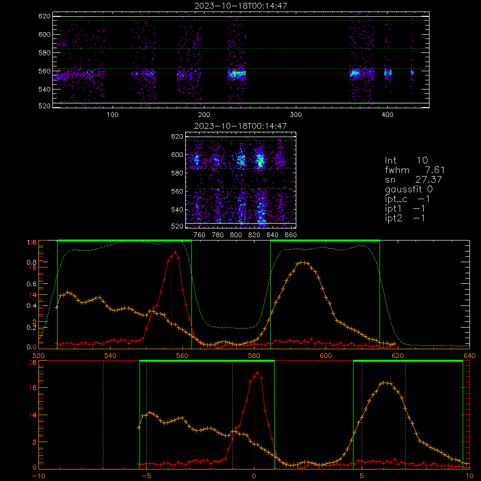Click the left thick green bar atop profile plot
The height and width of the screenshot is (481, 481).
coord(125,241)
